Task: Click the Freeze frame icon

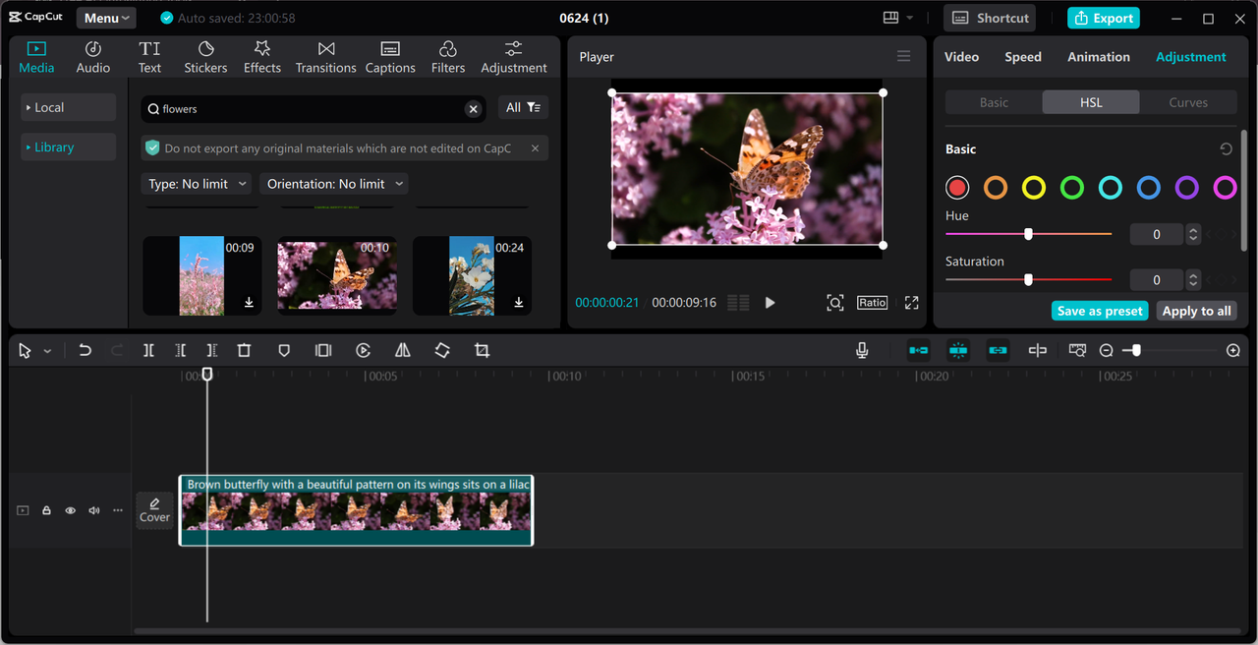Action: pyautogui.click(x=323, y=350)
